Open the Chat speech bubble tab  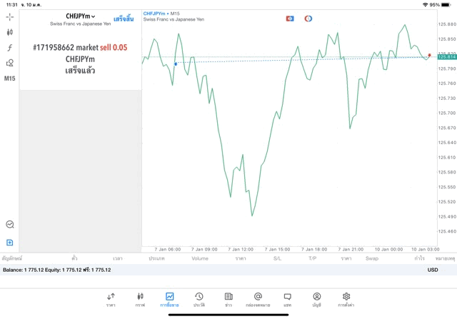287,299
